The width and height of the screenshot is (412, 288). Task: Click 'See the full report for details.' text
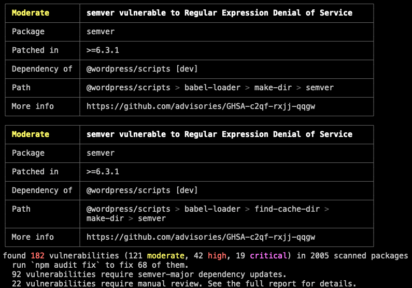point(282,284)
